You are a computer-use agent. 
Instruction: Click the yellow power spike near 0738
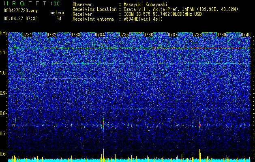[x=200, y=156]
